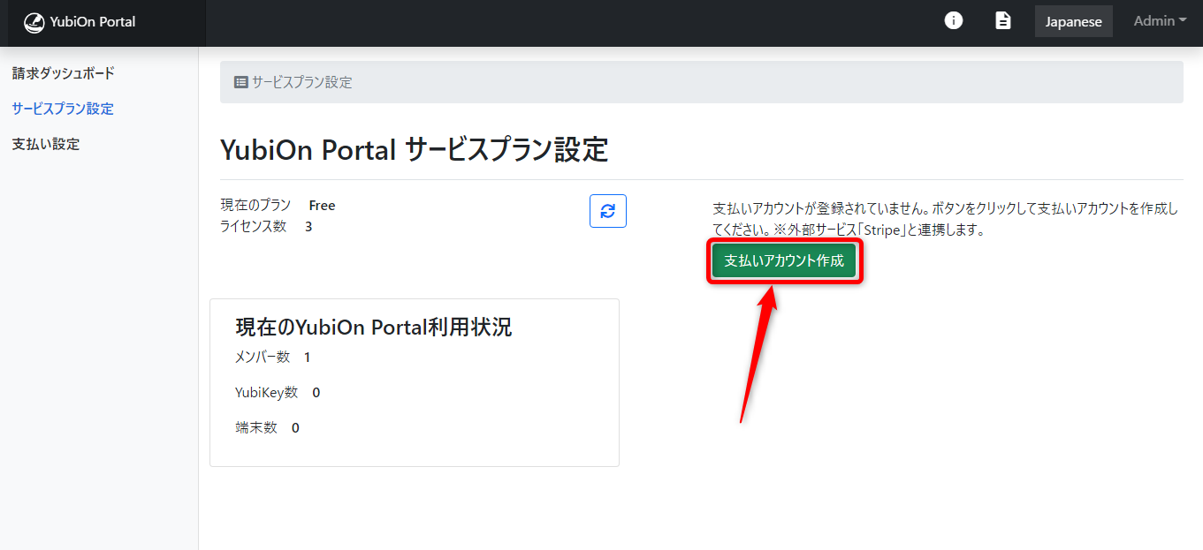Viewport: 1203px width, 550px height.
Task: Click the 端末数 row in usage card
Action: click(x=267, y=428)
